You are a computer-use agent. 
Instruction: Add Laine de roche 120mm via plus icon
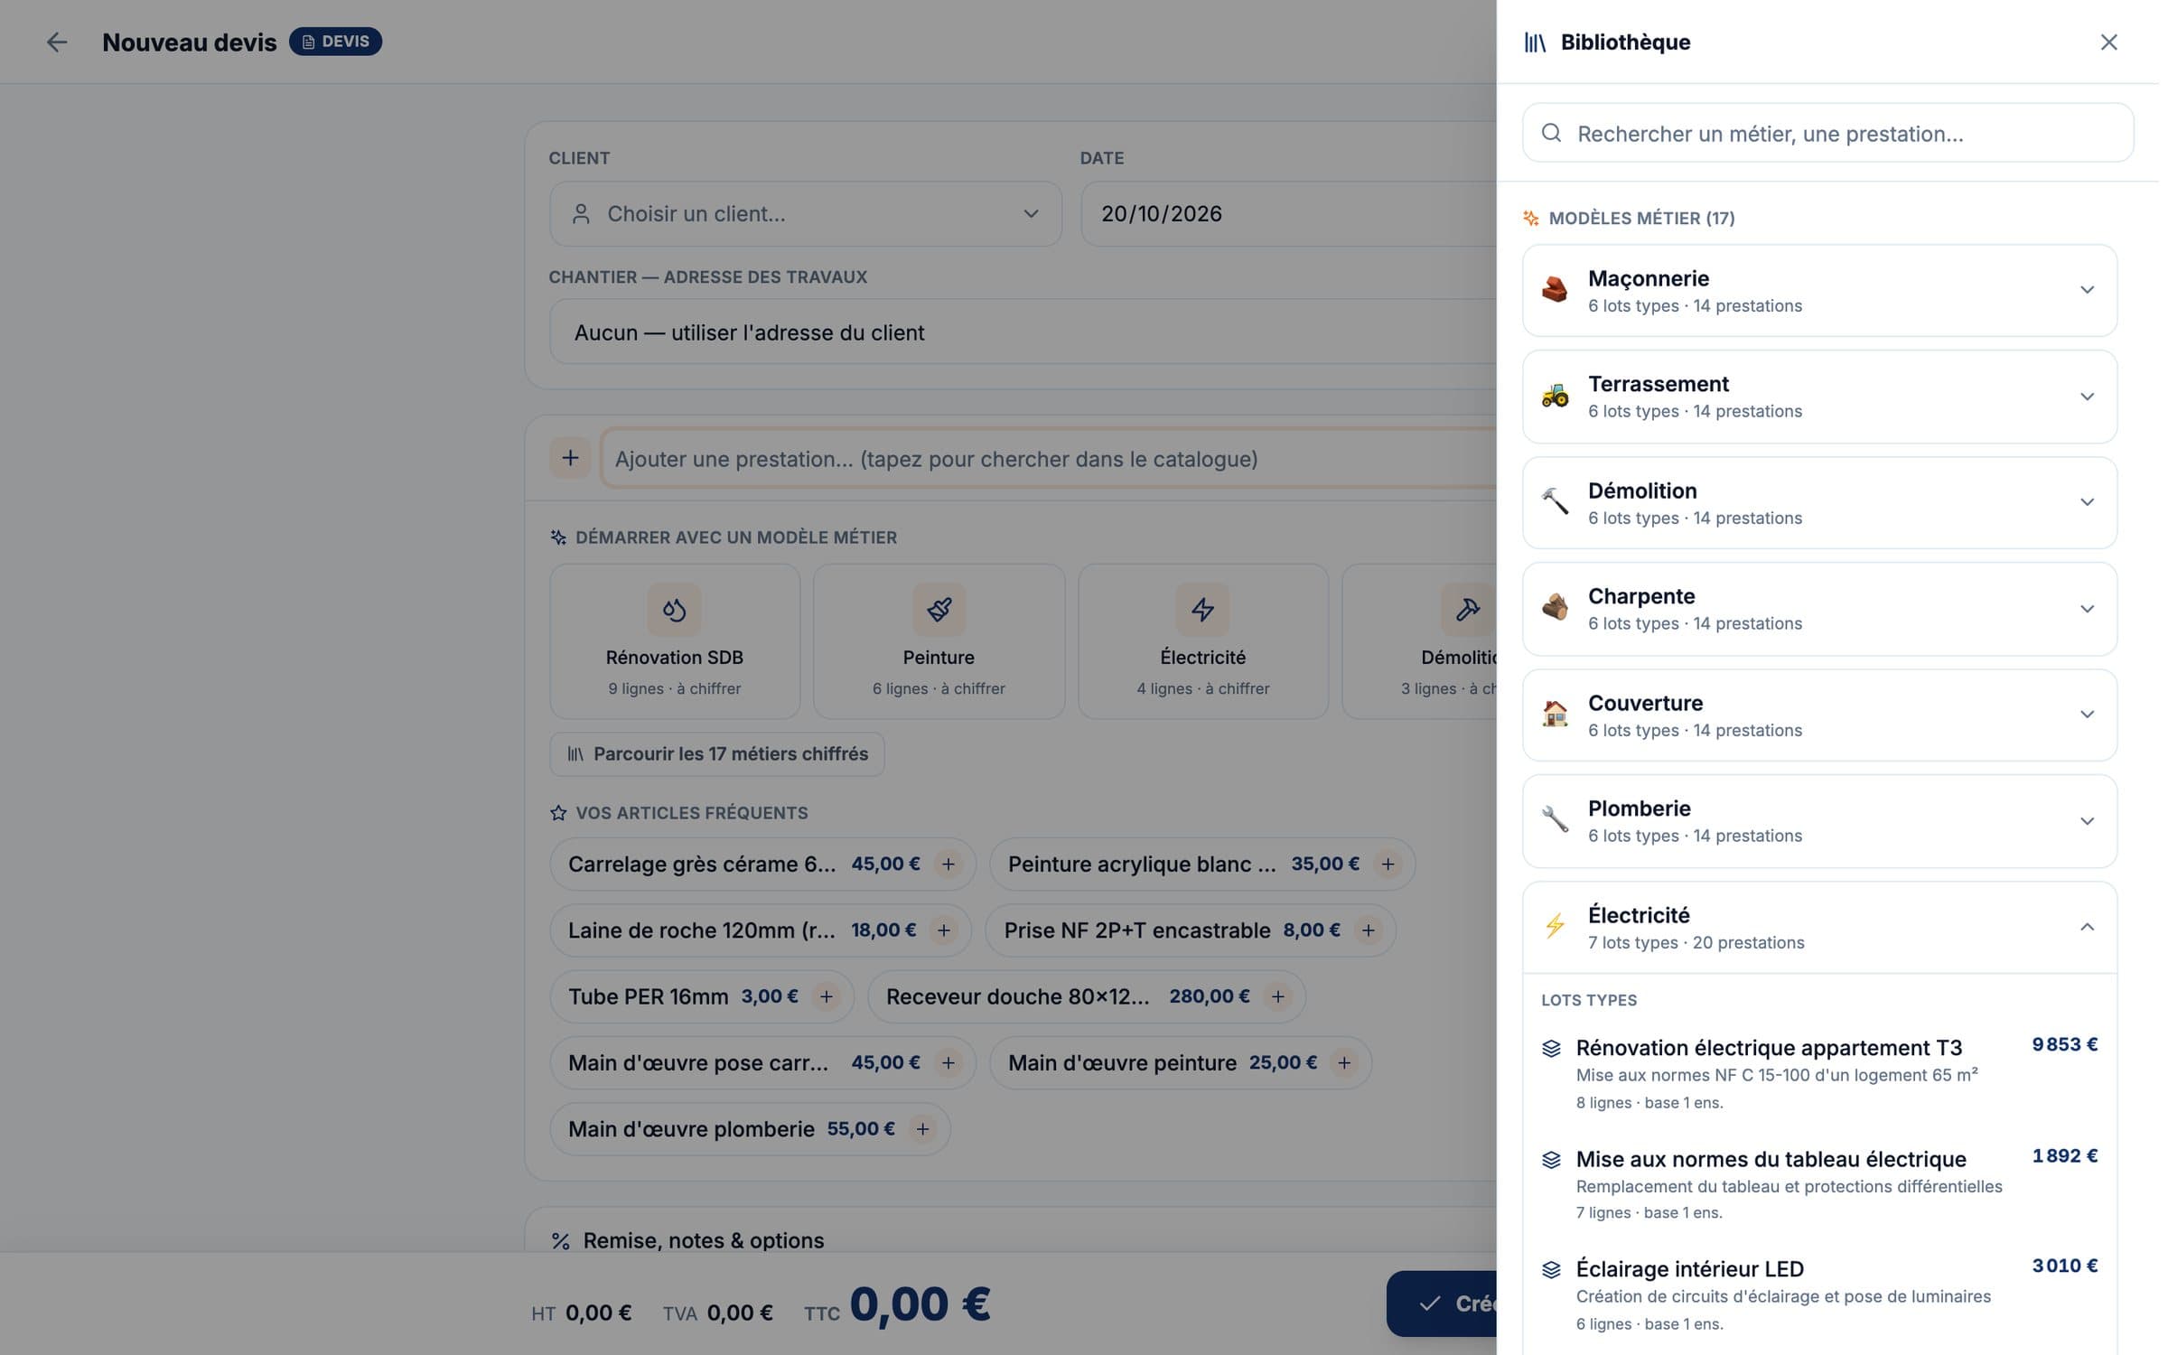click(x=943, y=930)
